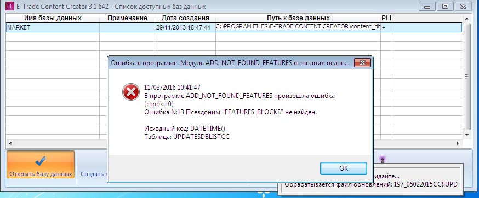Click the red error icon in the dialog
The width and height of the screenshot is (479, 198).
coord(131,92)
